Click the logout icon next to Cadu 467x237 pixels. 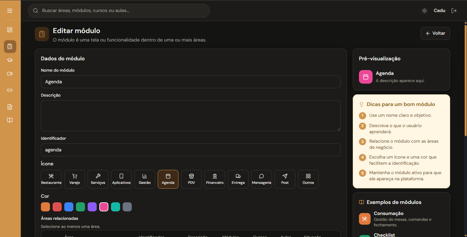454,11
